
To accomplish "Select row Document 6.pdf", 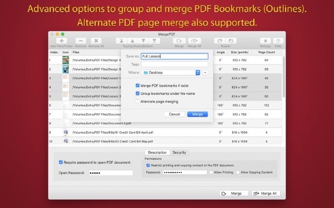I will tap(165, 123).
